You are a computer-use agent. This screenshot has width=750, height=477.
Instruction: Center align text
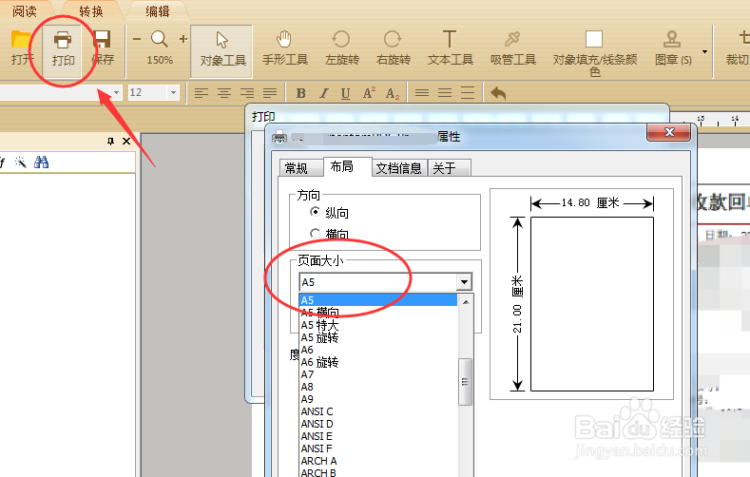point(223,93)
